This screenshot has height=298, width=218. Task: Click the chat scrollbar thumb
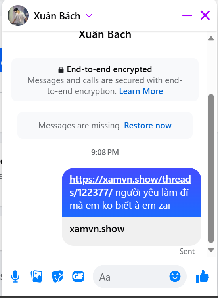211,168
